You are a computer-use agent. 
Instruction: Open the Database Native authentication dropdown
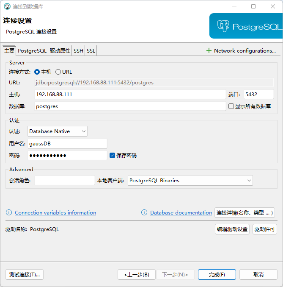click(x=58, y=131)
